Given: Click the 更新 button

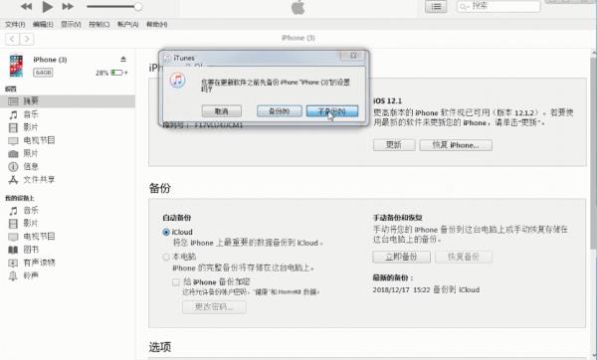Looking at the screenshot, I should coord(394,145).
